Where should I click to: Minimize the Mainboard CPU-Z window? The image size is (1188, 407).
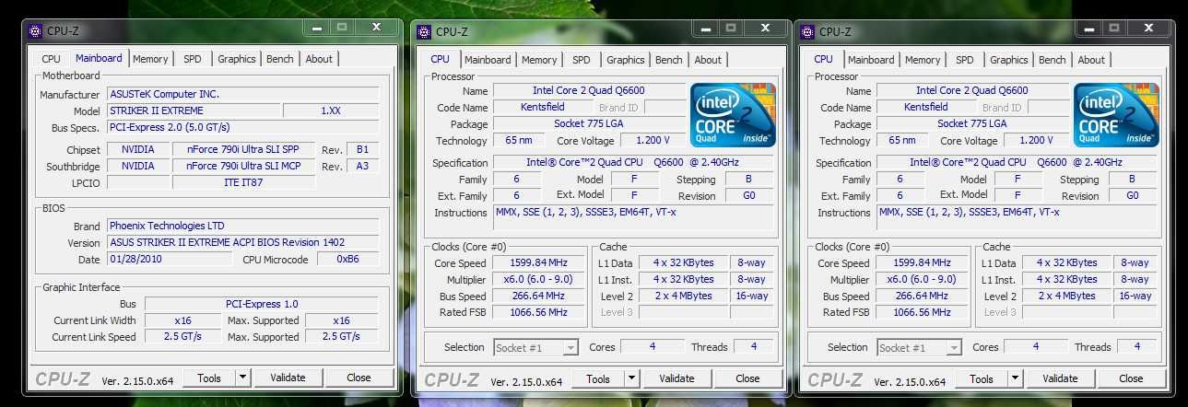(x=318, y=28)
